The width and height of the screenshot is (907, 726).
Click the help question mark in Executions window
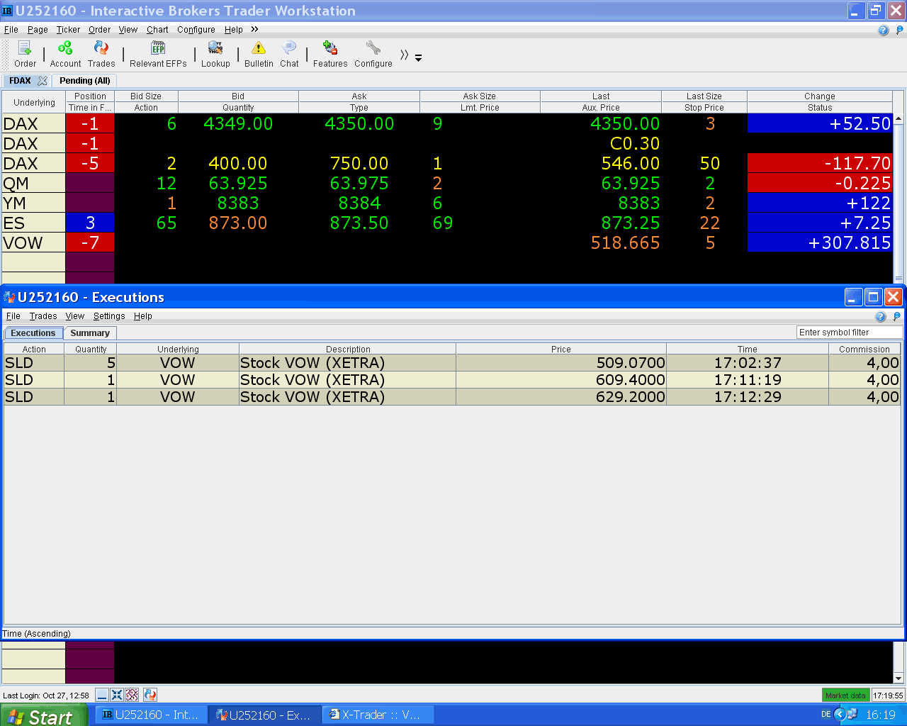[881, 317]
